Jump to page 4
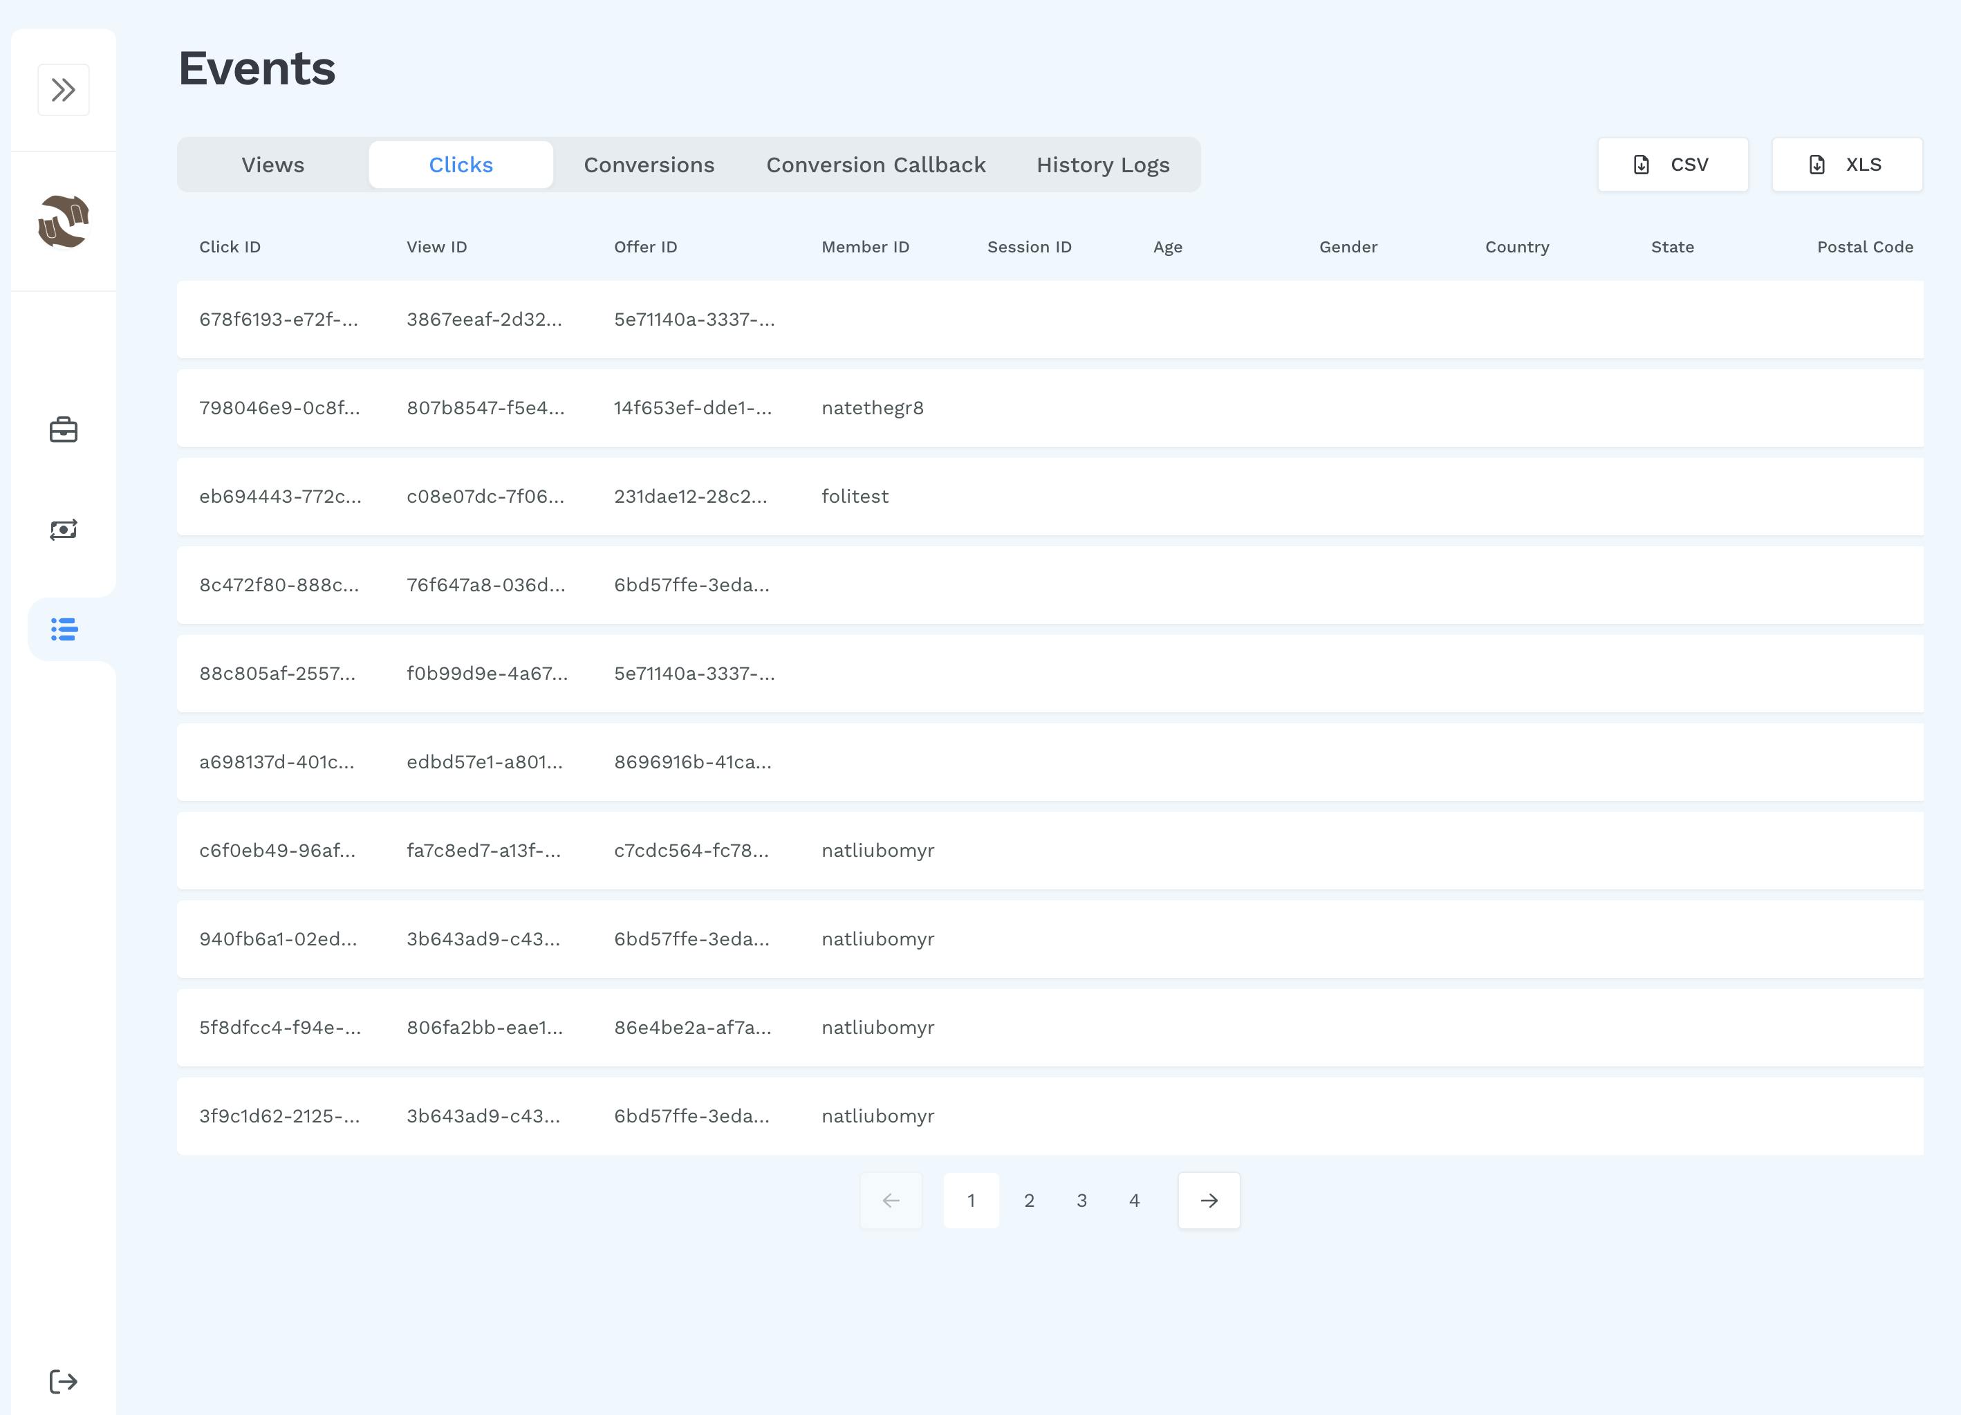Image resolution: width=1961 pixels, height=1415 pixels. tap(1135, 1201)
